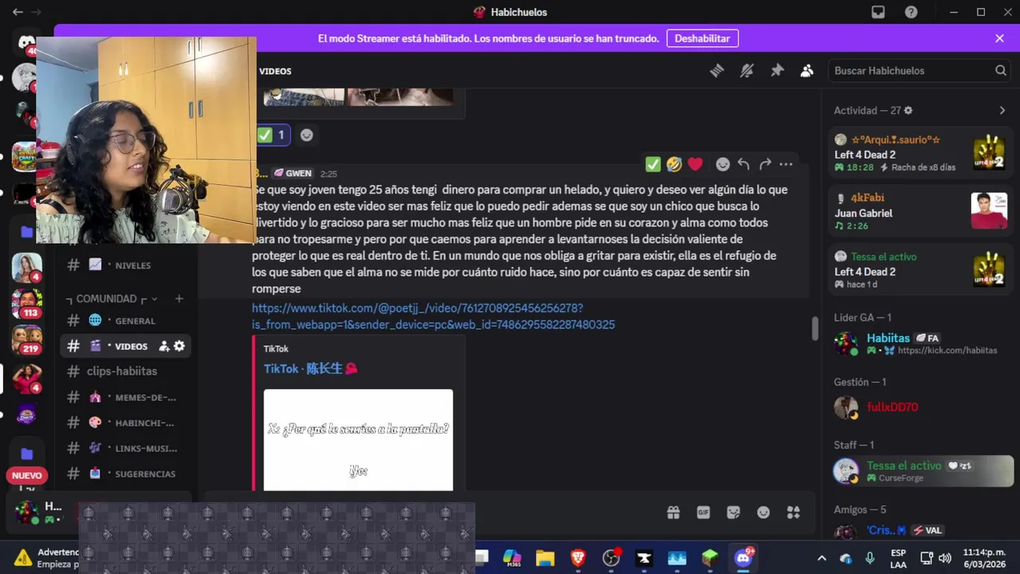1020x574 pixels.
Task: Open Discord inbox icon in title bar
Action: point(878,12)
